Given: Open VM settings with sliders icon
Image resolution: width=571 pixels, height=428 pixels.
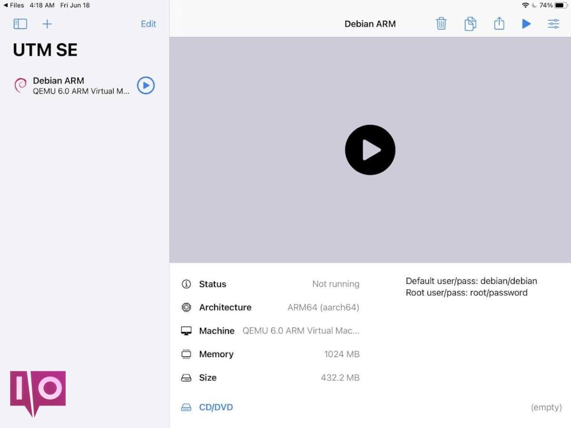Looking at the screenshot, I should (553, 24).
